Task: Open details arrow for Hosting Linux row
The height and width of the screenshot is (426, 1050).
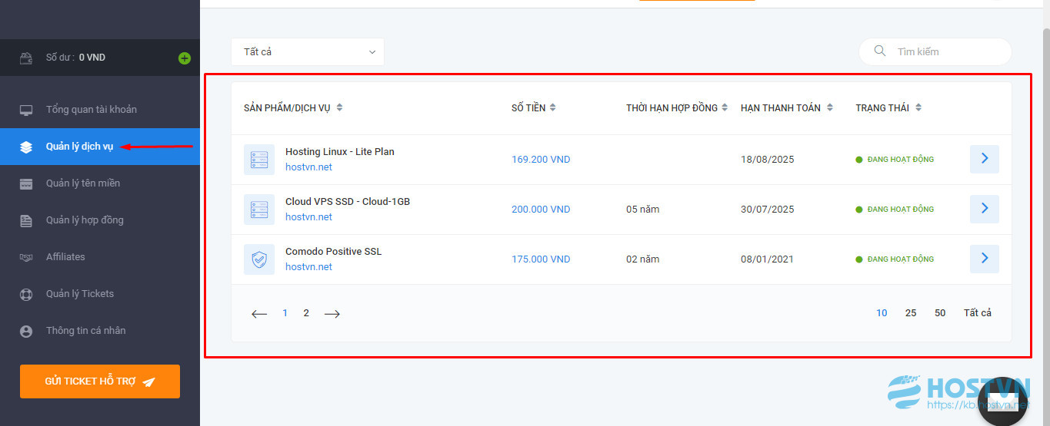Action: (x=985, y=159)
